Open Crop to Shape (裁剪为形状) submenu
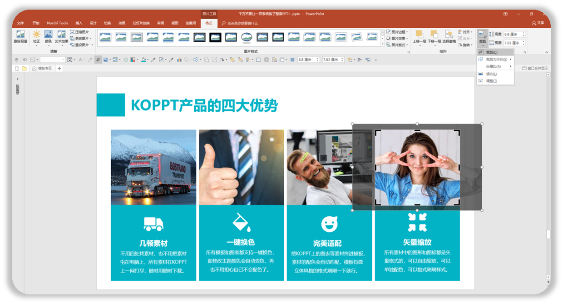The height and width of the screenshot is (304, 563). point(495,59)
